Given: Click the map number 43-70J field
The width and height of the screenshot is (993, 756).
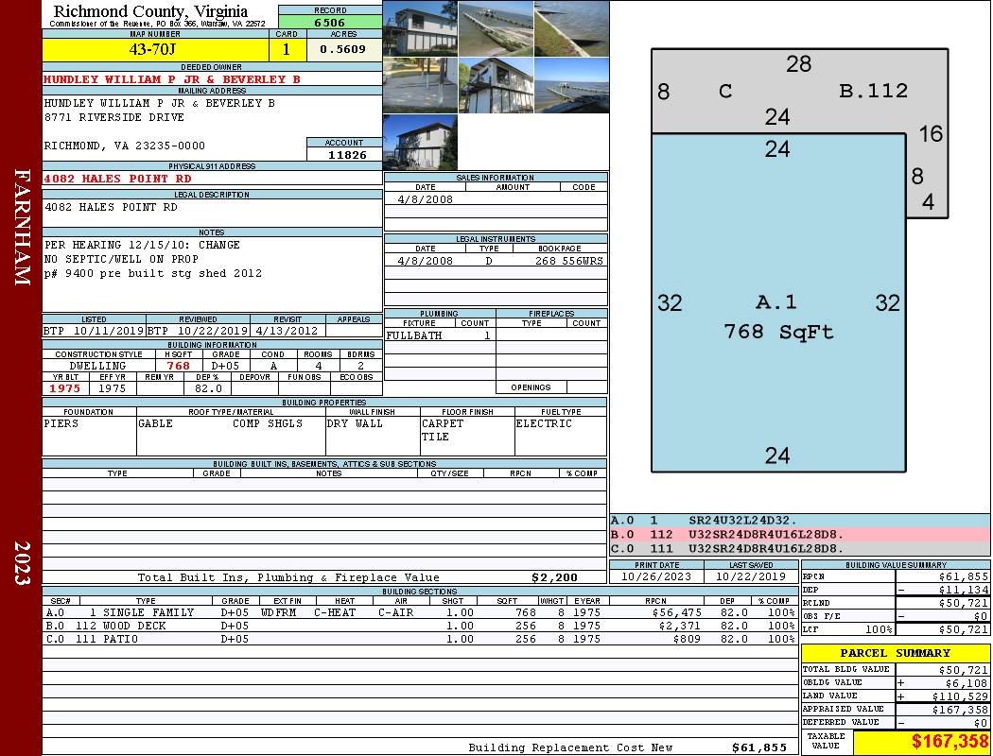Looking at the screenshot, I should click(155, 49).
